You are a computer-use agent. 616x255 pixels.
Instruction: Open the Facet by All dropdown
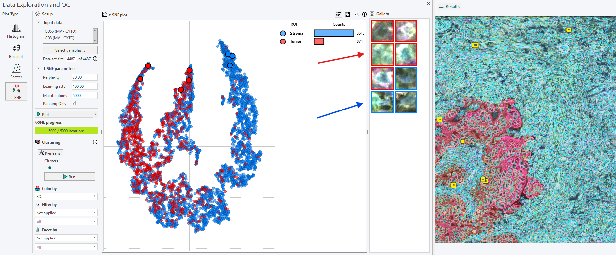pos(66,247)
